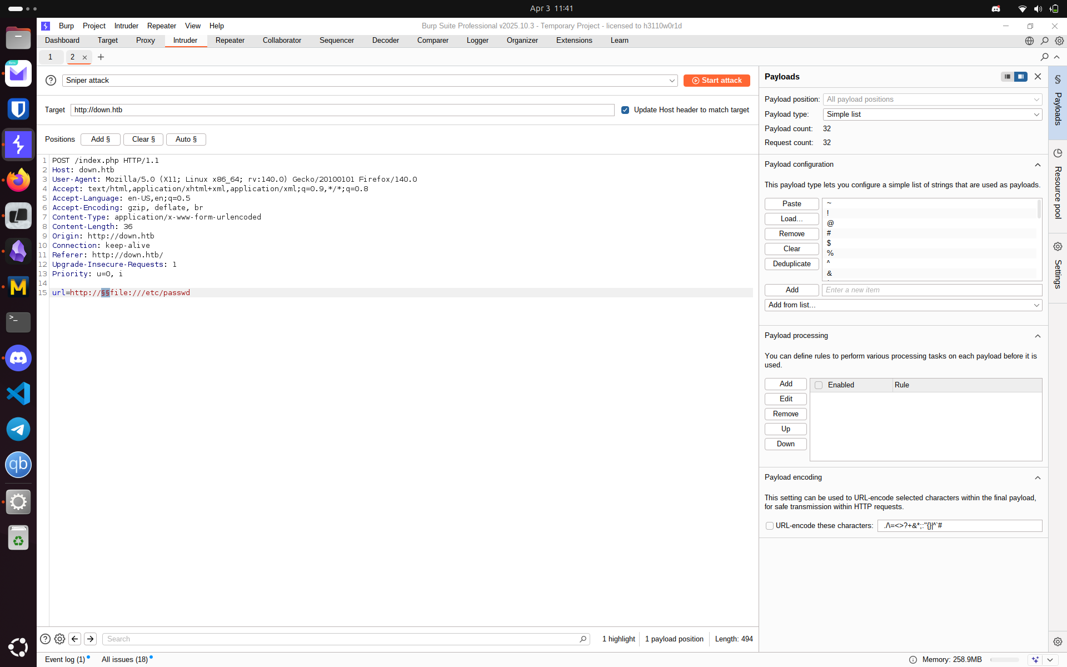Enable URL-encode these characters checkbox
Screen dimensions: 1067x667
[x=770, y=526]
